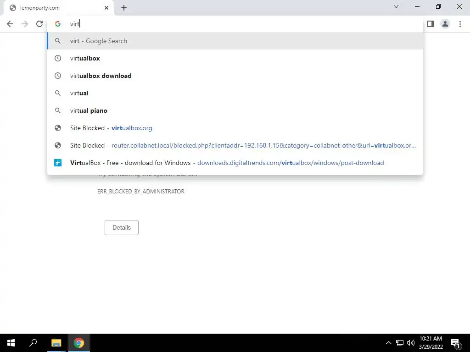The width and height of the screenshot is (470, 352).
Task: Open the notification center icon
Action: click(x=455, y=343)
